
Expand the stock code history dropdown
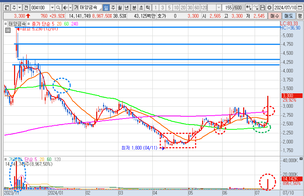point(52,8)
